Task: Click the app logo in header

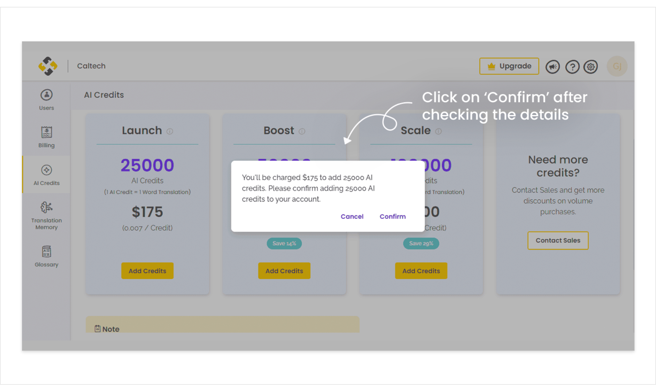Action: (48, 66)
